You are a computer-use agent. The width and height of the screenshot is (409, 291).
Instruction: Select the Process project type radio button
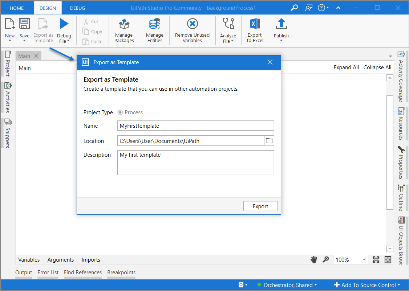pos(120,112)
